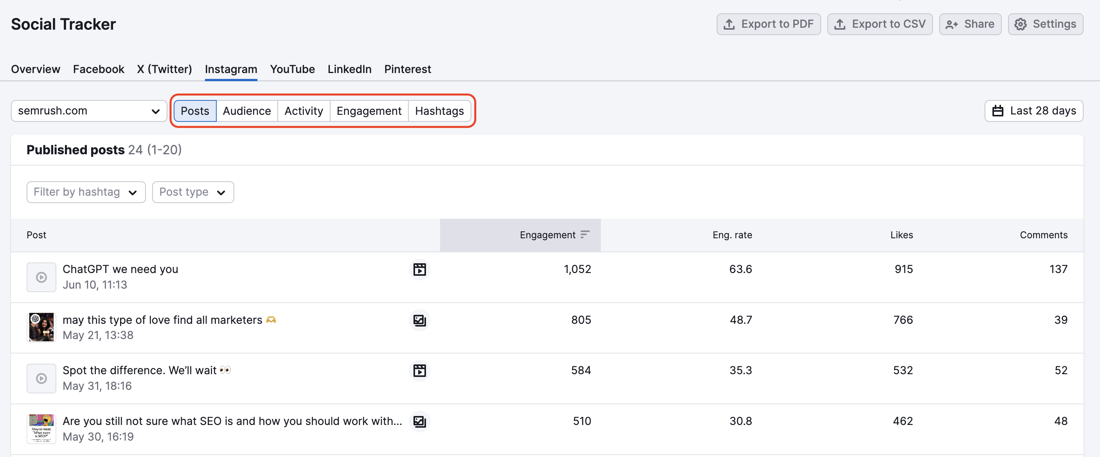Viewport: 1100px width, 457px height.
Task: Click the add-person icon in Share
Action: pos(951,24)
